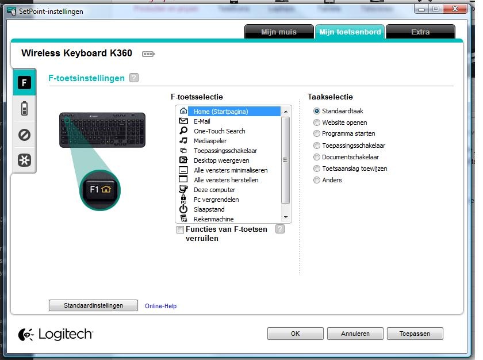Click the envelope icon for E-Mail
The height and width of the screenshot is (360, 483).
pos(183,121)
